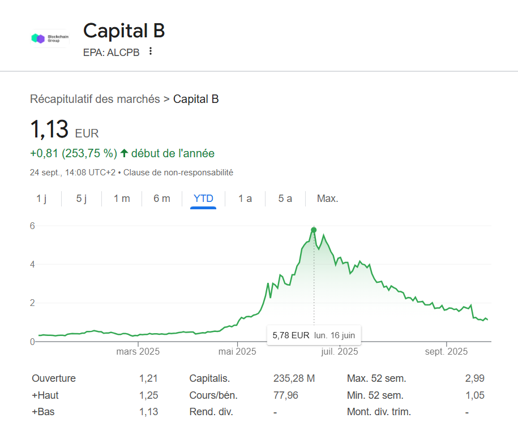The height and width of the screenshot is (431, 518).
Task: Open the 1 m chart view
Action: tap(121, 199)
